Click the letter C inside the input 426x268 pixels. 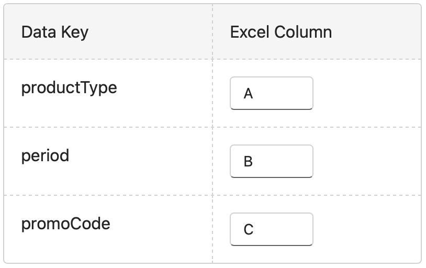[x=249, y=230]
